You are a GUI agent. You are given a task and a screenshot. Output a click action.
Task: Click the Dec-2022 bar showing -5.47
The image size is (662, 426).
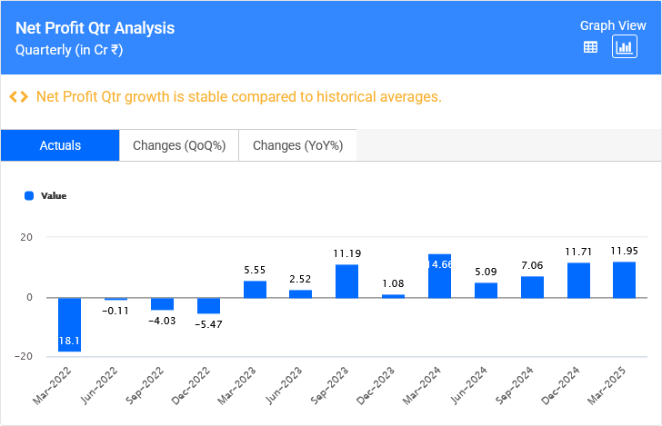[x=208, y=305]
